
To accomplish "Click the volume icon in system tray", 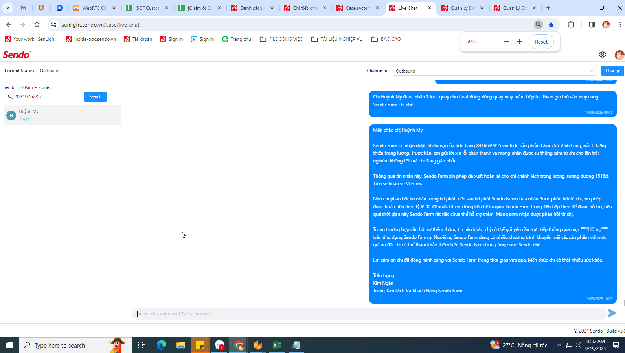I will [578, 345].
